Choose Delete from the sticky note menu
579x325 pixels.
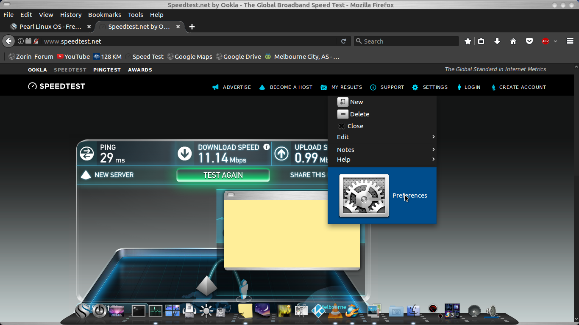[359, 114]
